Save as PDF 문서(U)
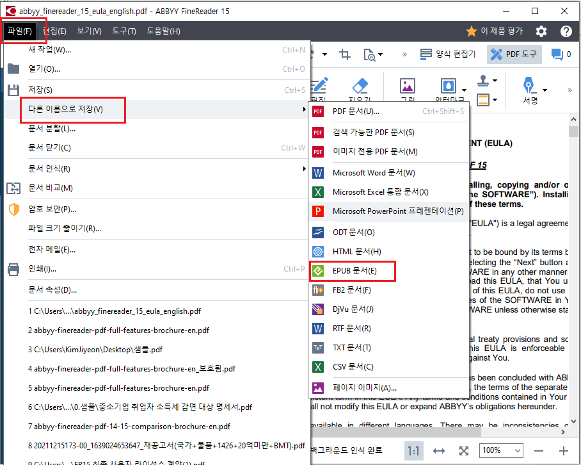This screenshot has height=465, width=581. (389, 111)
